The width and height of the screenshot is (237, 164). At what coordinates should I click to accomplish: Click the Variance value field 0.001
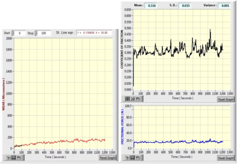point(224,5)
